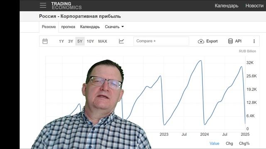The width and height of the screenshot is (266, 149).
Task: Click the Trading Economics logo
Action: tap(66, 5)
